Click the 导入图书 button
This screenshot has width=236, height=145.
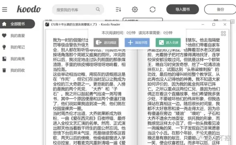point(182,9)
